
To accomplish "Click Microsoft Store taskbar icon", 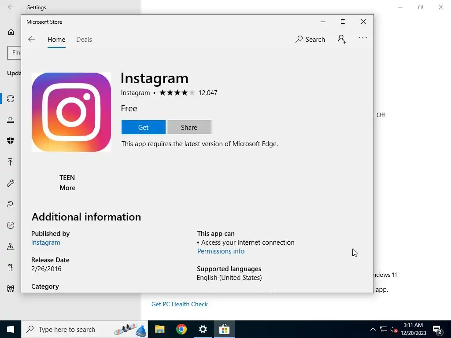I will pos(224,329).
